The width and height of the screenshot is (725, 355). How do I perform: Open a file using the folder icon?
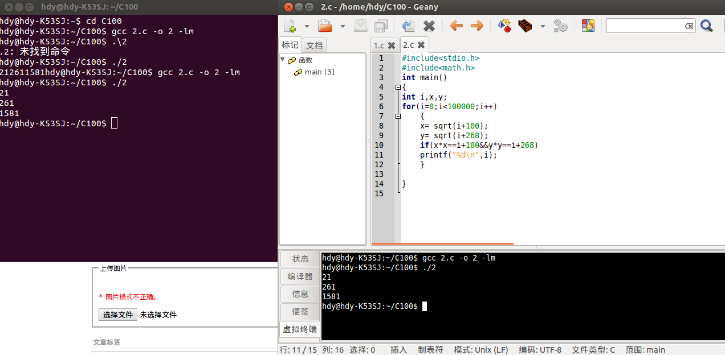point(325,26)
